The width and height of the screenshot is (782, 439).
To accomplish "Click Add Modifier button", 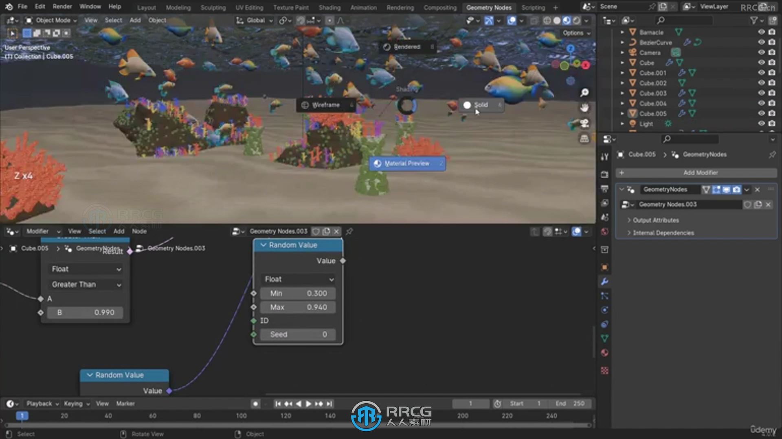I will (696, 173).
